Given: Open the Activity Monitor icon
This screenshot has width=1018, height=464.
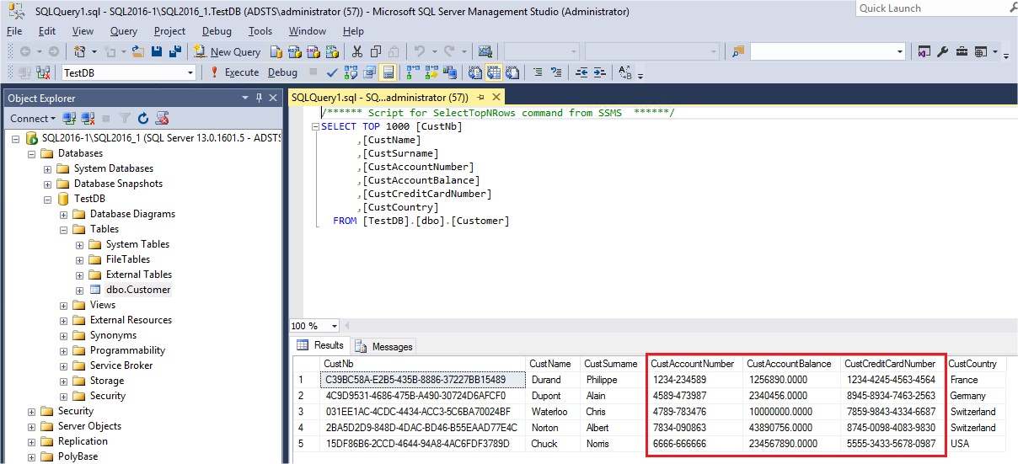Looking at the screenshot, I should [485, 51].
